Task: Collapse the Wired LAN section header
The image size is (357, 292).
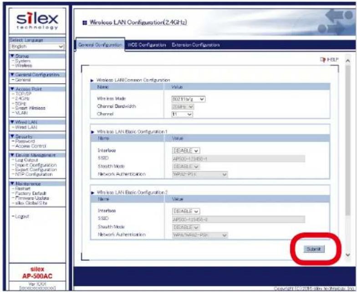Action: pyautogui.click(x=37, y=122)
